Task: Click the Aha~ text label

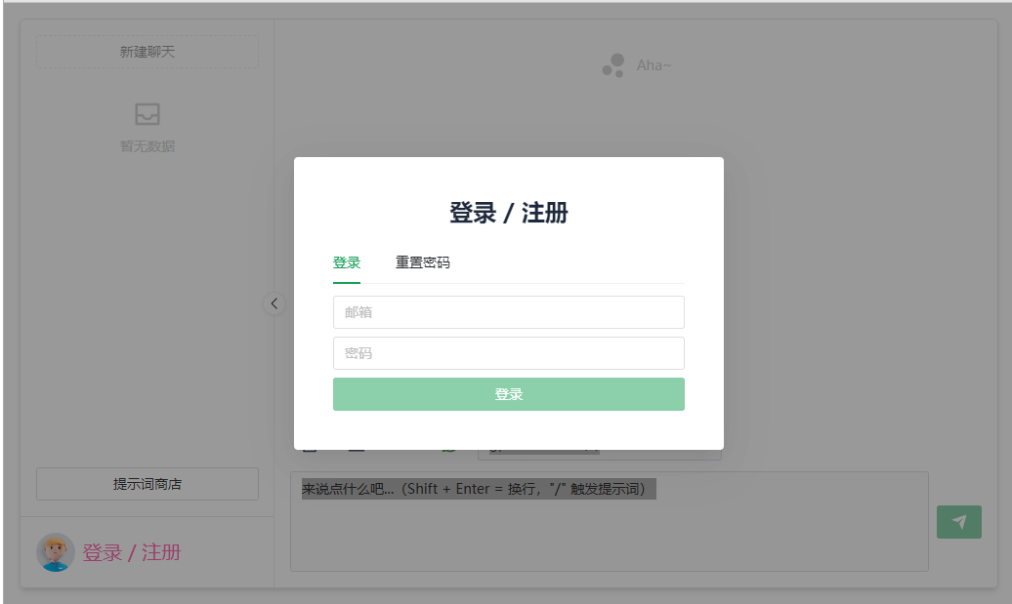Action: pos(654,65)
